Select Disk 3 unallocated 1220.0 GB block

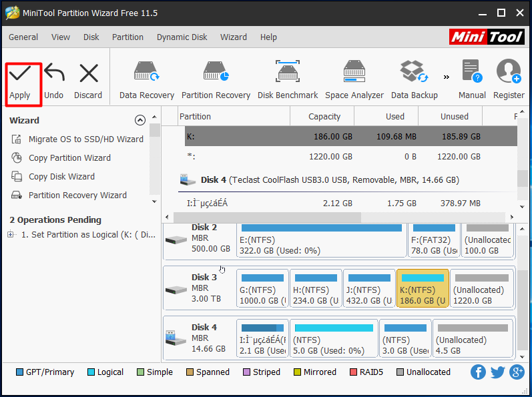(x=482, y=288)
